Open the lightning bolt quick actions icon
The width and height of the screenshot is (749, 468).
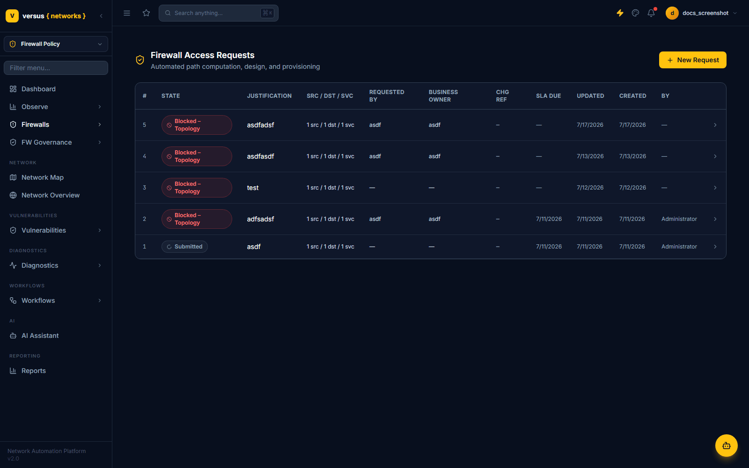[x=620, y=13]
